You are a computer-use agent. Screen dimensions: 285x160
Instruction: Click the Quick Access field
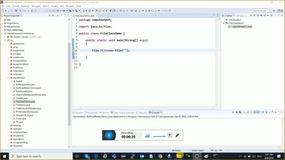pyautogui.click(x=261, y=11)
